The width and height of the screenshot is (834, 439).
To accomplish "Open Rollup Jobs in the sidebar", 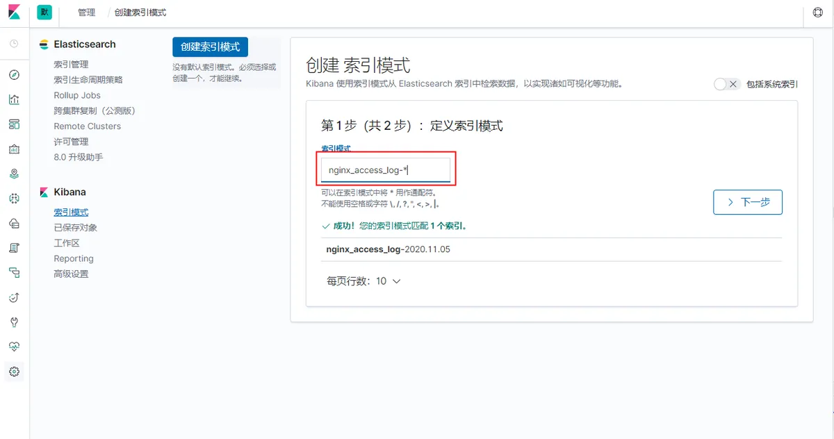I will 77,95.
